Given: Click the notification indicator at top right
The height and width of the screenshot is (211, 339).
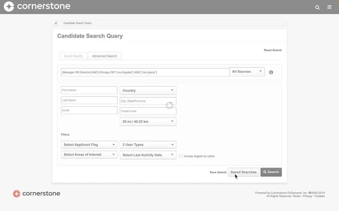Looking at the screenshot, I should (337, 1).
